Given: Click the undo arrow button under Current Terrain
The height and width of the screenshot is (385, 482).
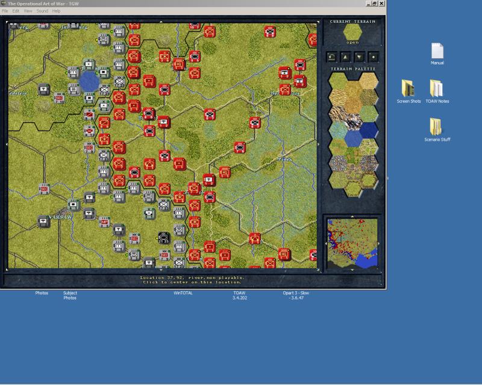Looking at the screenshot, I should [x=332, y=57].
